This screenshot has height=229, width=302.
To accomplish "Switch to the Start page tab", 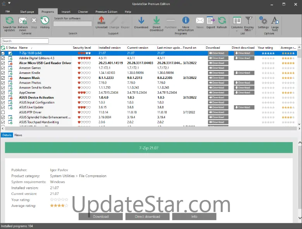I will tap(27, 12).
